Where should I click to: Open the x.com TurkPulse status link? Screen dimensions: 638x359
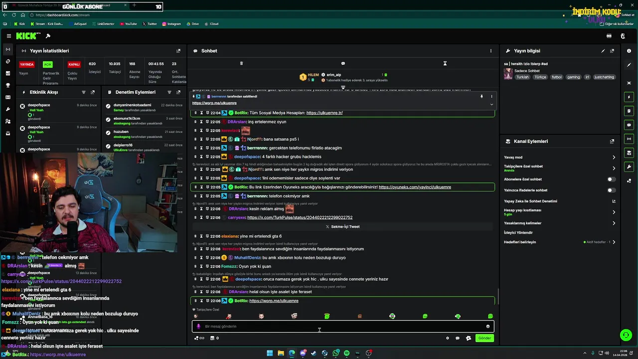(300, 217)
